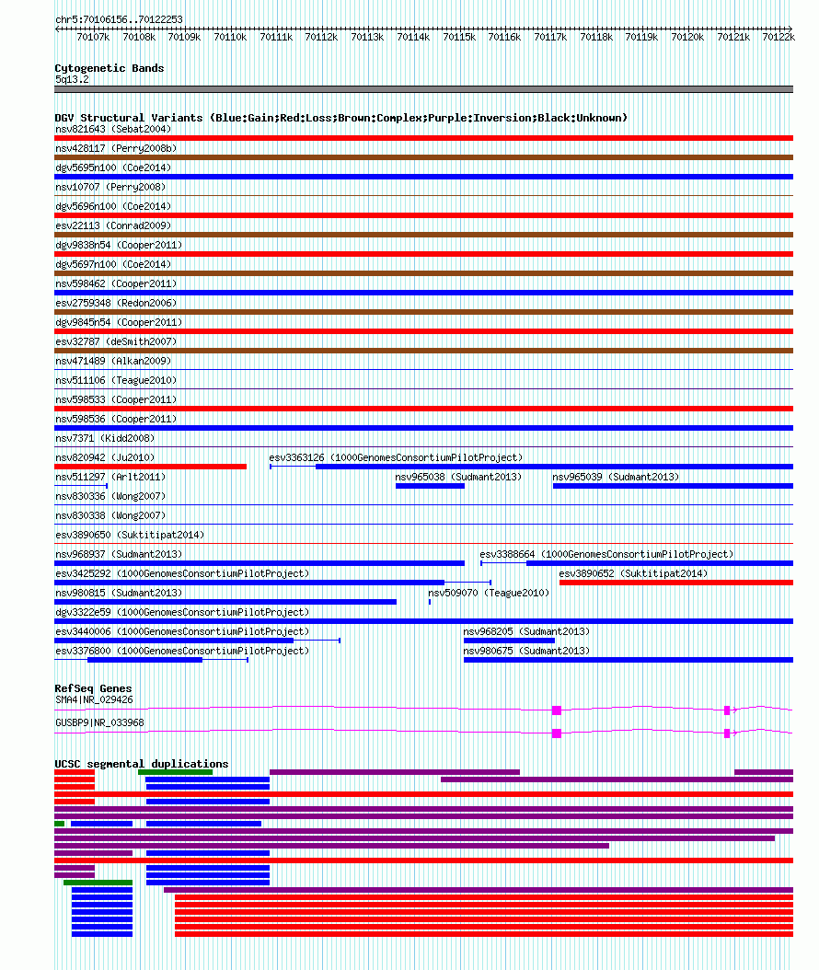Open the UCSC segmental duplications track title
Image resolution: width=819 pixels, height=970 pixels.
coord(142,764)
